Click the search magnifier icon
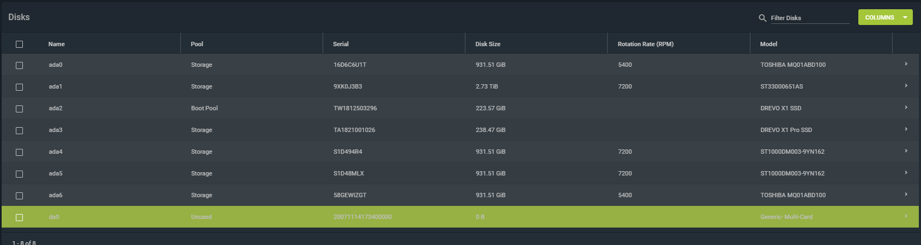This screenshot has height=245, width=921. pos(762,18)
